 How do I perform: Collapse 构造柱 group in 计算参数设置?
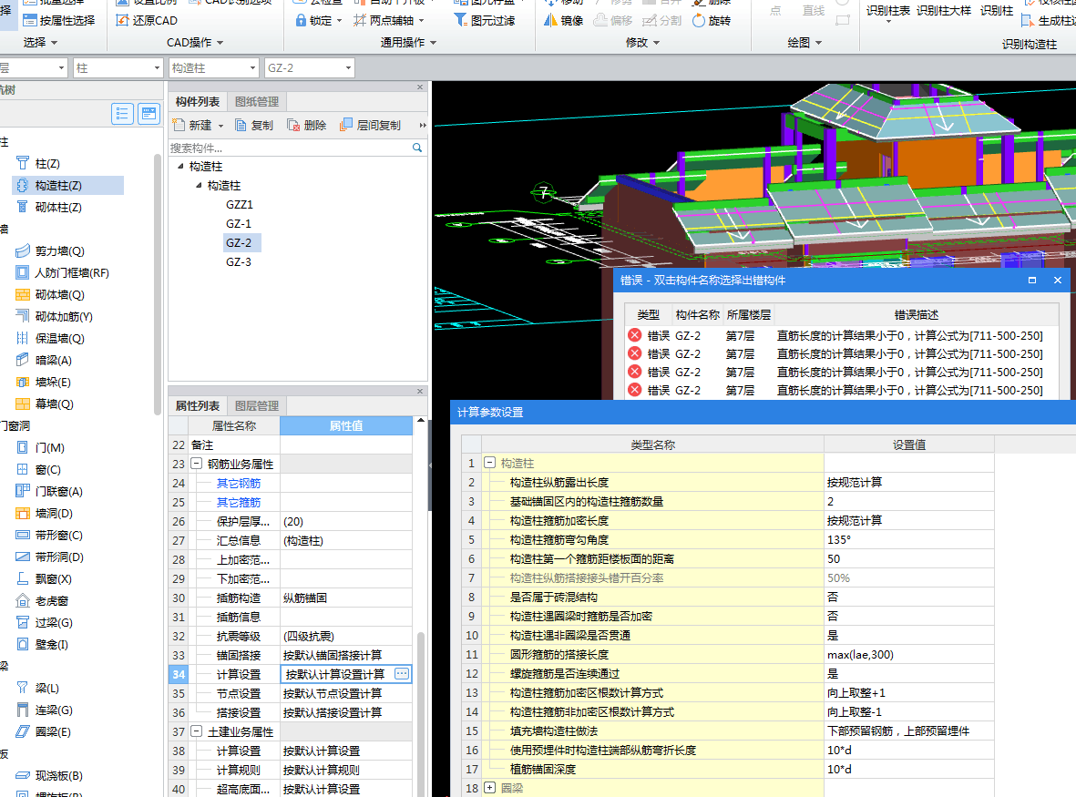pyautogui.click(x=489, y=463)
